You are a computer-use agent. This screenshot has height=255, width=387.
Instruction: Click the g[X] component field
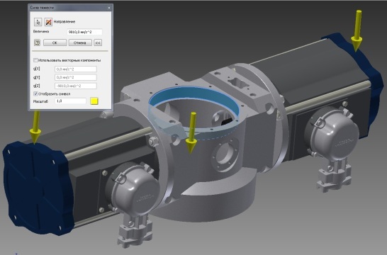(x=76, y=69)
